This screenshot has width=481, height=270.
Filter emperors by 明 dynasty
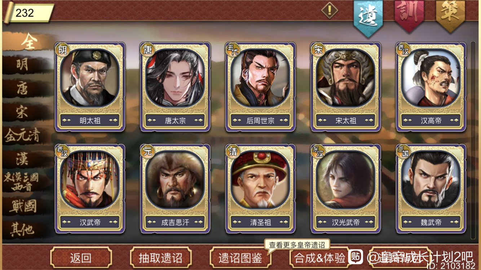tap(22, 65)
